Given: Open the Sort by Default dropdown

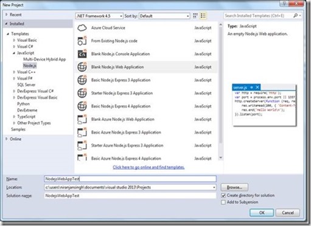Looking at the screenshot, I should pos(164,16).
